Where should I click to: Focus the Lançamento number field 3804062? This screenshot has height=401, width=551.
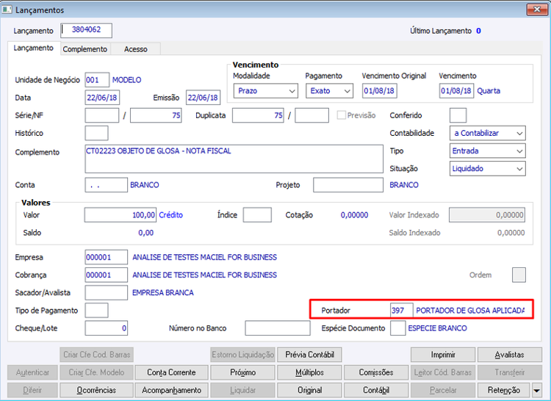(x=87, y=30)
